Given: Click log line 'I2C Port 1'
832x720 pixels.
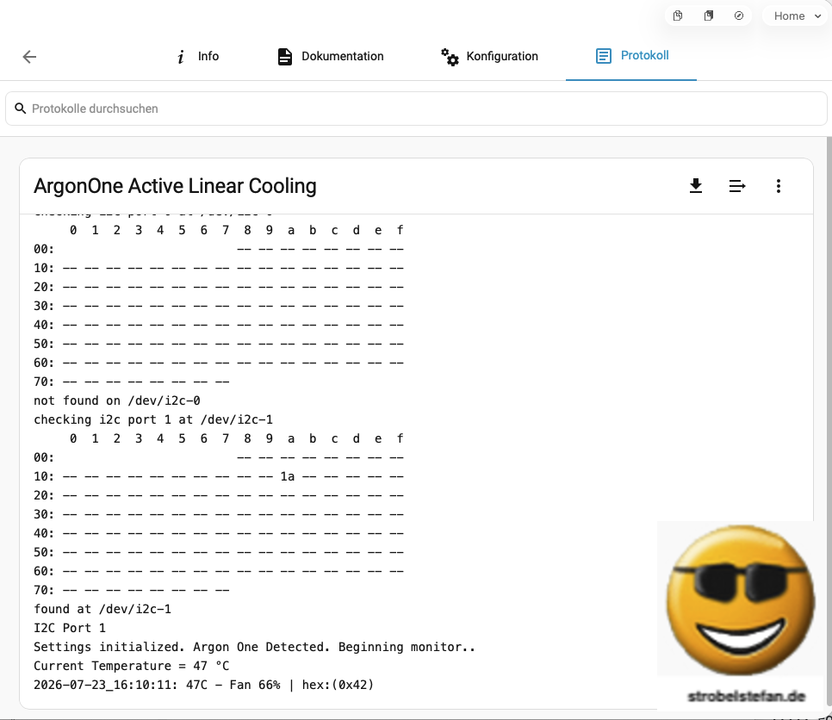Looking at the screenshot, I should (x=70, y=628).
